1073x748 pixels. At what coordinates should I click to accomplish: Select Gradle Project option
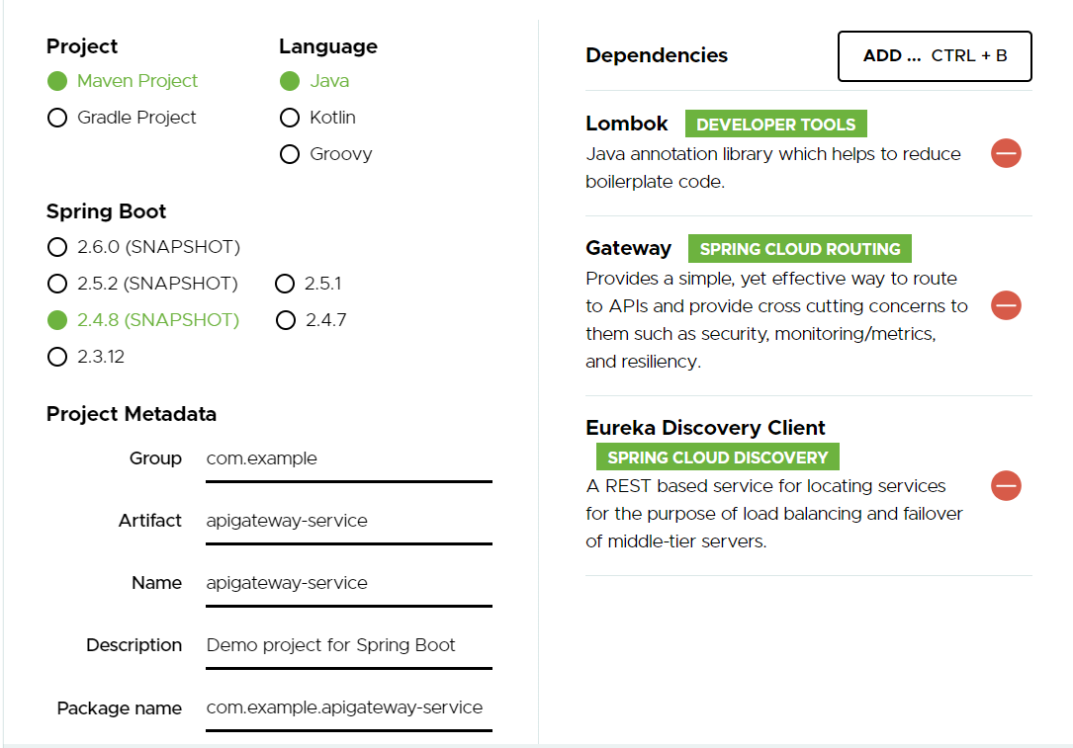click(x=57, y=118)
